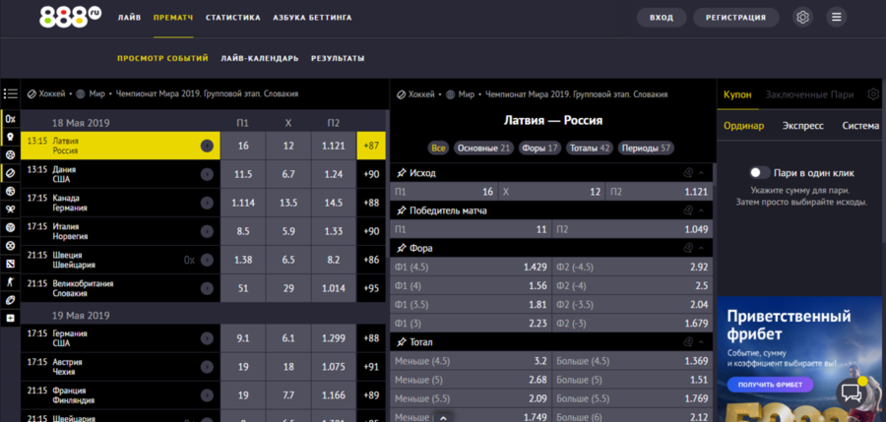Select the Все markets filter

coord(438,149)
